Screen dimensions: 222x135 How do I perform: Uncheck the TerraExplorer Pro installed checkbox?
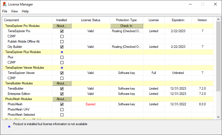(62, 31)
